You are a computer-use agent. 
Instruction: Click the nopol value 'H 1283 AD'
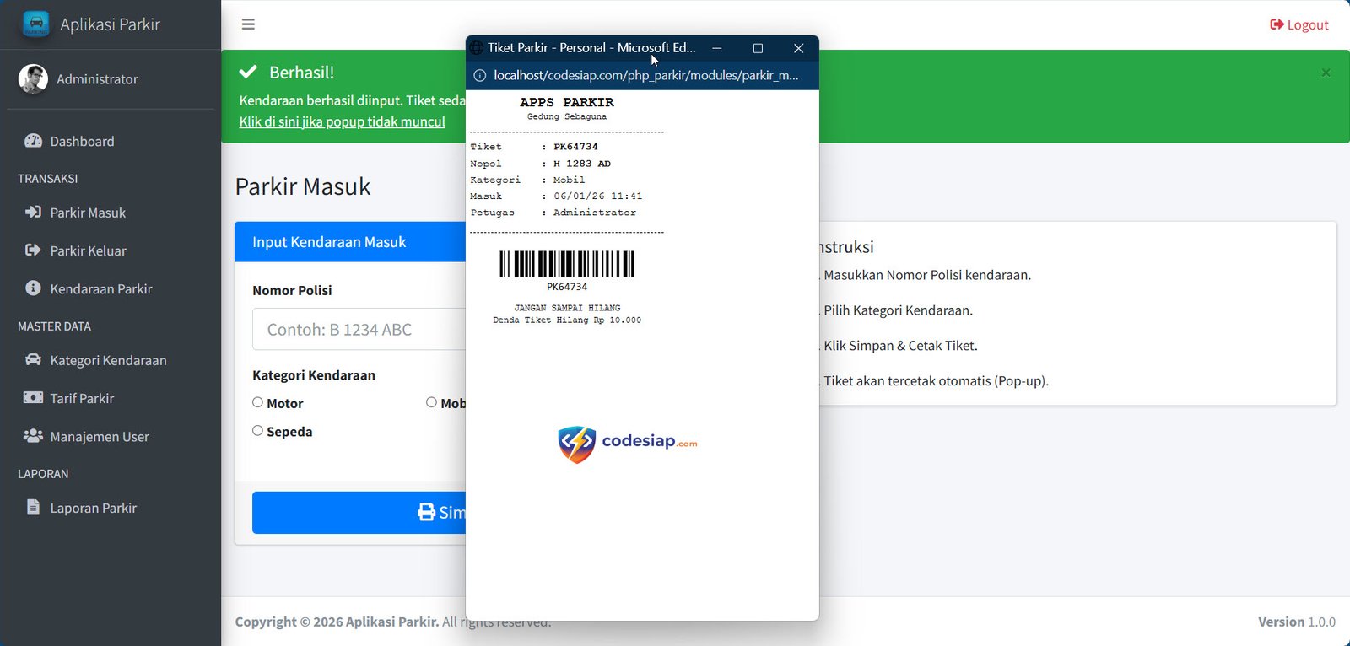click(x=582, y=164)
